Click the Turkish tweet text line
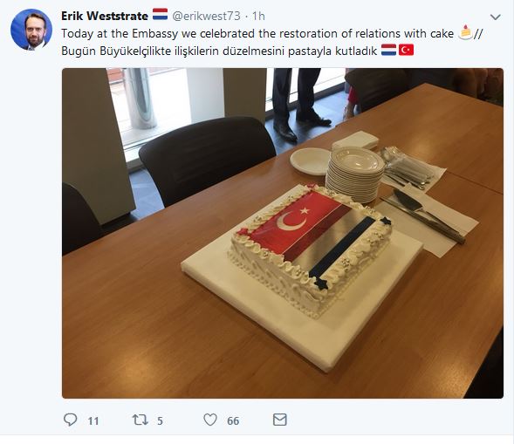Image resolution: width=514 pixels, height=444 pixels. pyautogui.click(x=219, y=51)
